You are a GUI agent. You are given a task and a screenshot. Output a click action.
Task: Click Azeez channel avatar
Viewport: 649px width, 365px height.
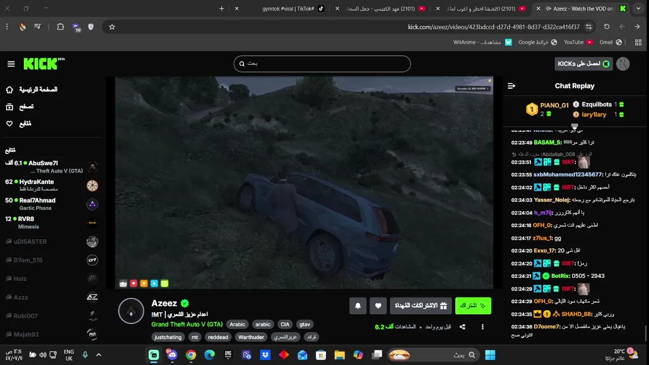131,311
